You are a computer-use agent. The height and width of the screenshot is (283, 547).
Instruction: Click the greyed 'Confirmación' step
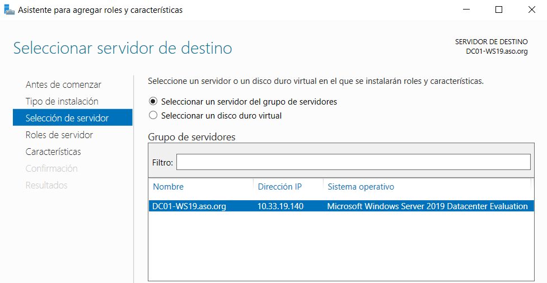pos(52,168)
